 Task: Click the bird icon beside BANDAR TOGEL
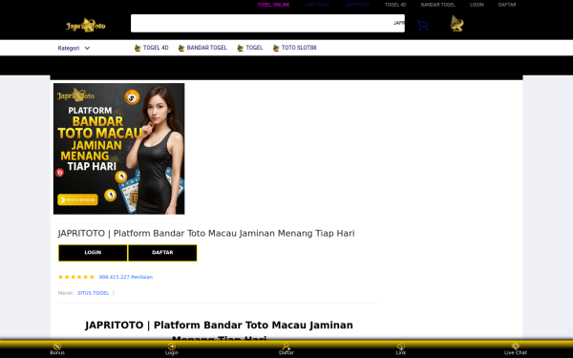coord(181,48)
